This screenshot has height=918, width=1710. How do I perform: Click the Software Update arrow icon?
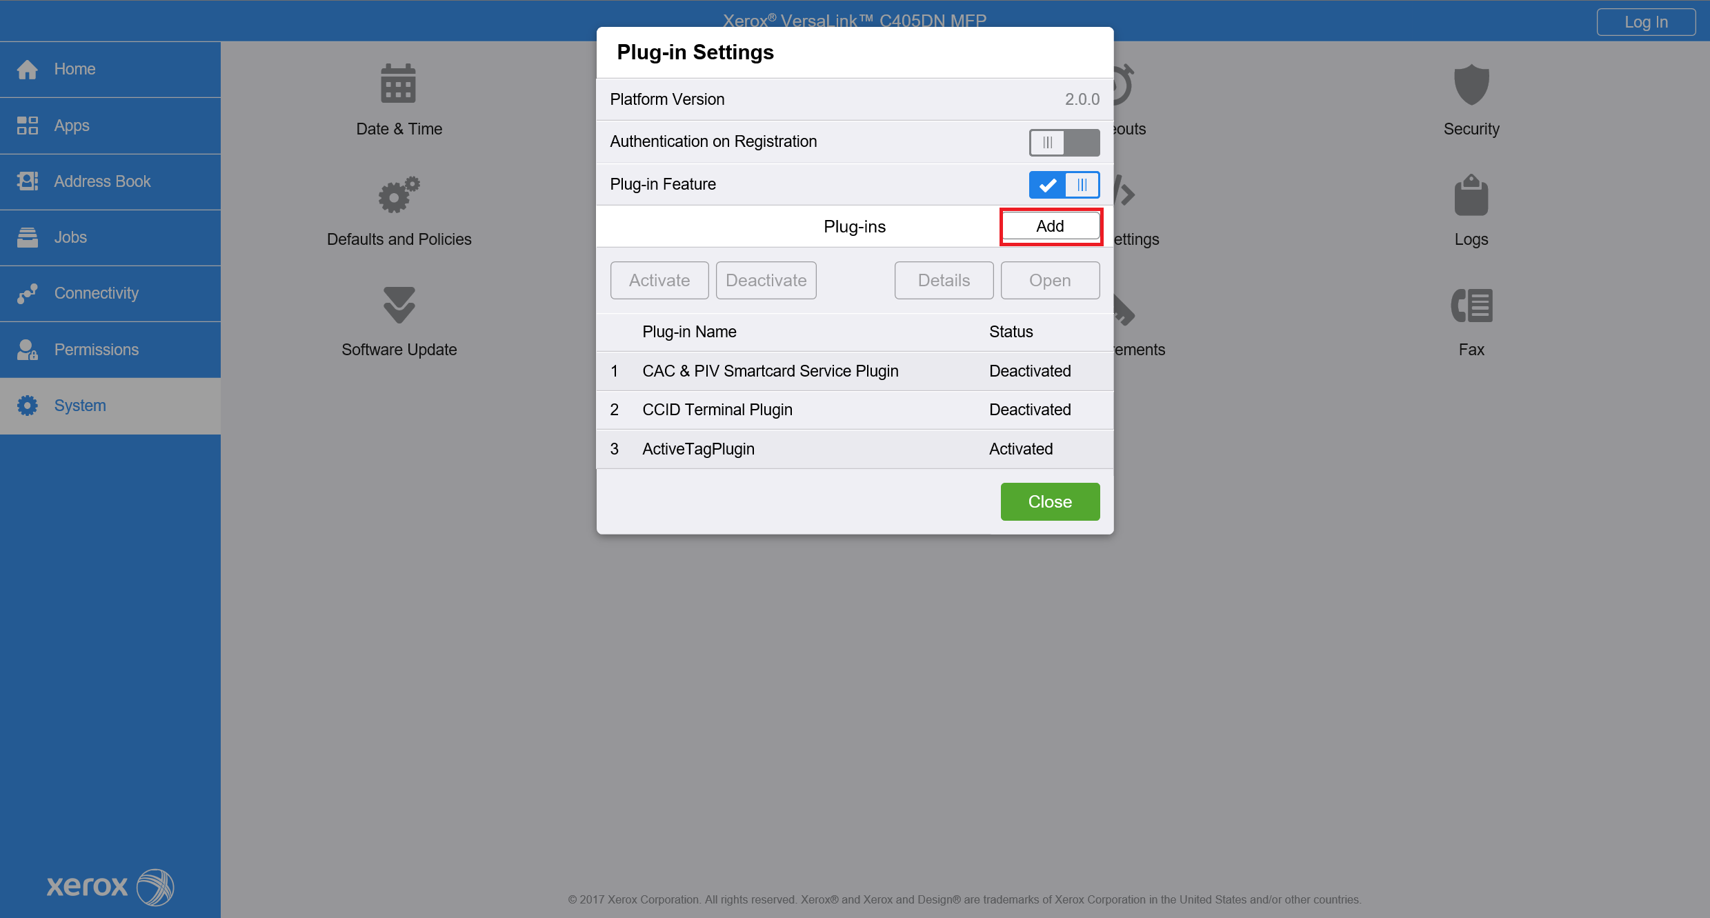click(399, 305)
